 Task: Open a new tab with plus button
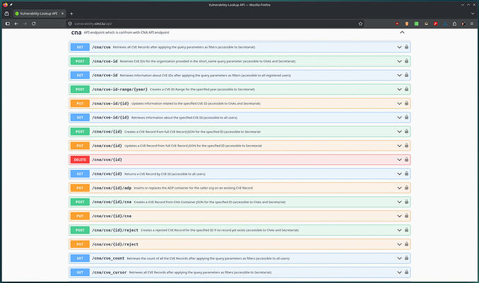pos(72,13)
